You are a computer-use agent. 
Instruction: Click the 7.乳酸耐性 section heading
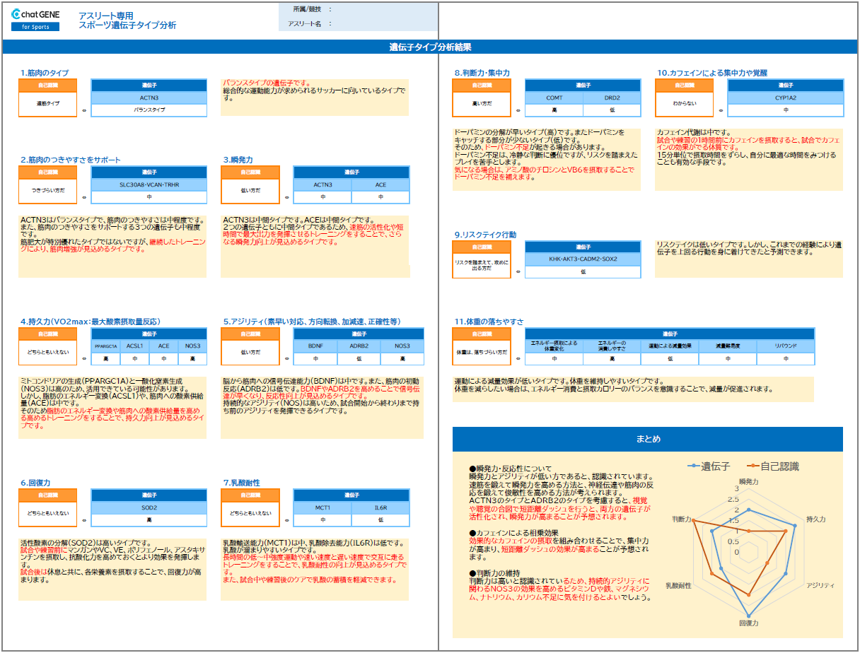coord(242,483)
